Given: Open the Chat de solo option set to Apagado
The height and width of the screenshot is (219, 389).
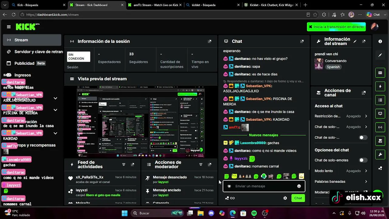Looking at the screenshot, I should (x=341, y=127).
